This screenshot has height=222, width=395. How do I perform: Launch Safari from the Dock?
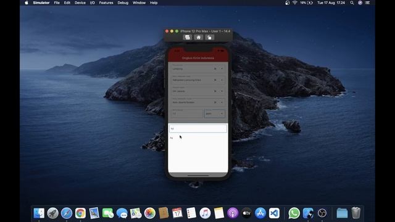coord(67,213)
